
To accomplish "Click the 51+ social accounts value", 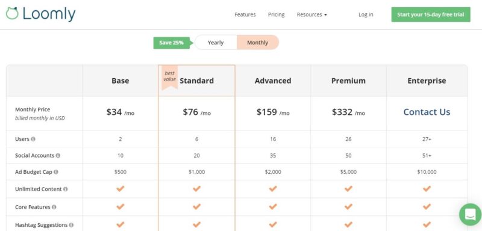I will point(427,156).
